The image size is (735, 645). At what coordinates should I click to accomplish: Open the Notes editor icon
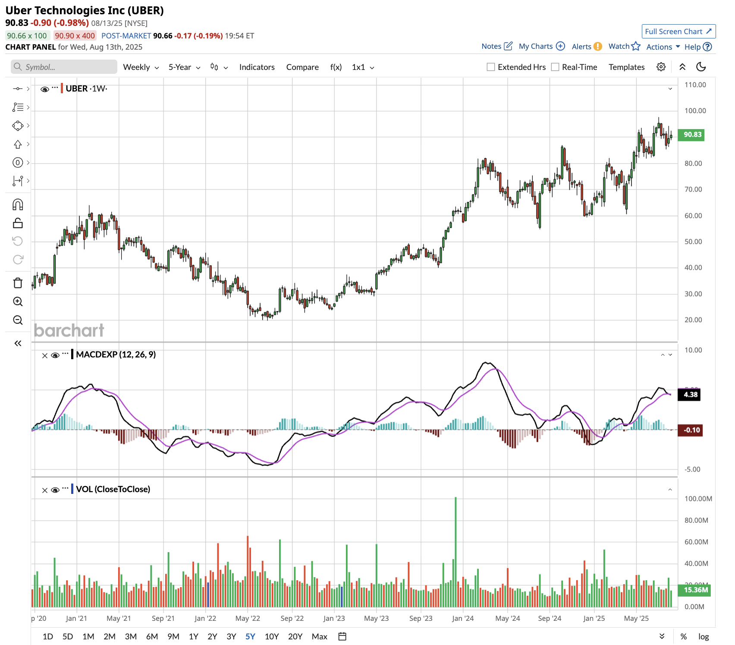point(509,46)
